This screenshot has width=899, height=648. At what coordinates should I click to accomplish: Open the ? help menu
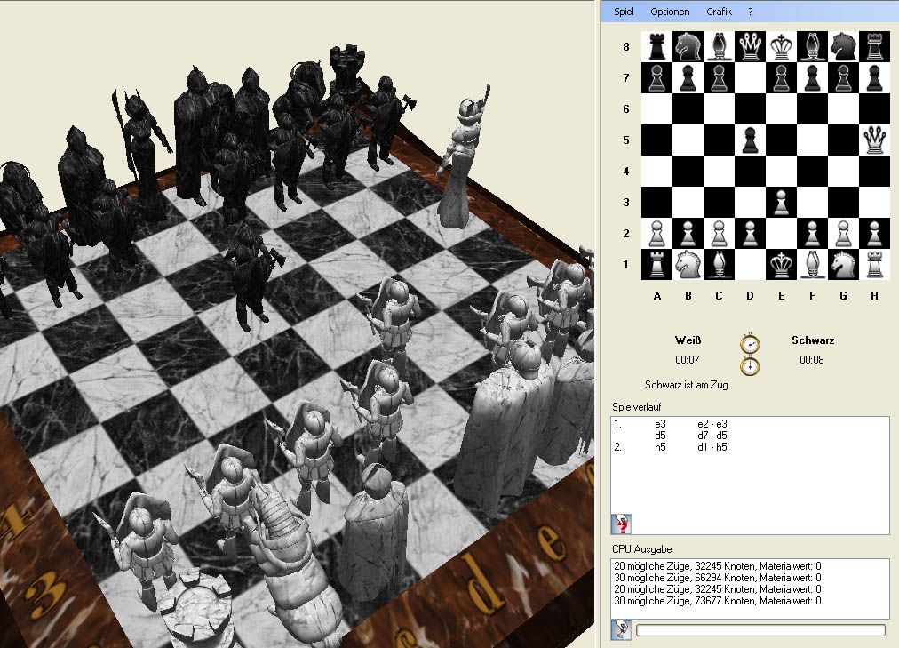coord(751,12)
